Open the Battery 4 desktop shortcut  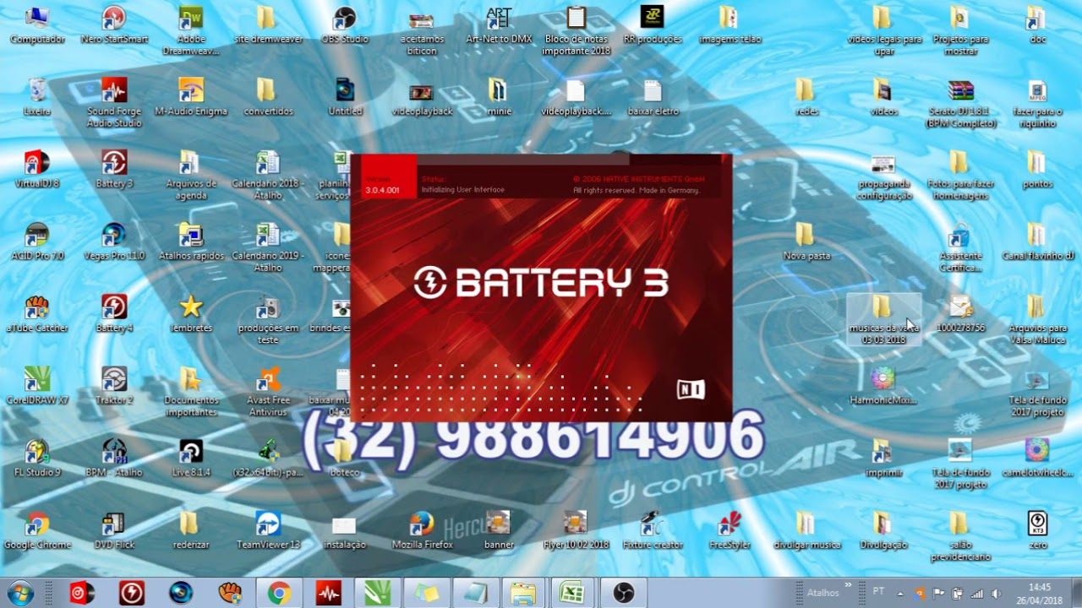(x=114, y=313)
